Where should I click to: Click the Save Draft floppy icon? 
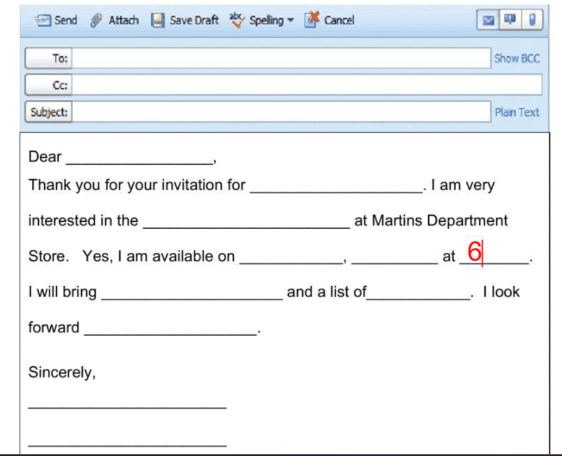pos(158,20)
